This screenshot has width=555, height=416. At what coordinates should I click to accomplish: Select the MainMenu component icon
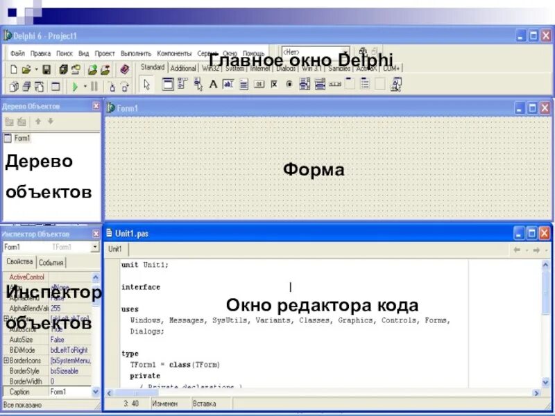(182, 84)
